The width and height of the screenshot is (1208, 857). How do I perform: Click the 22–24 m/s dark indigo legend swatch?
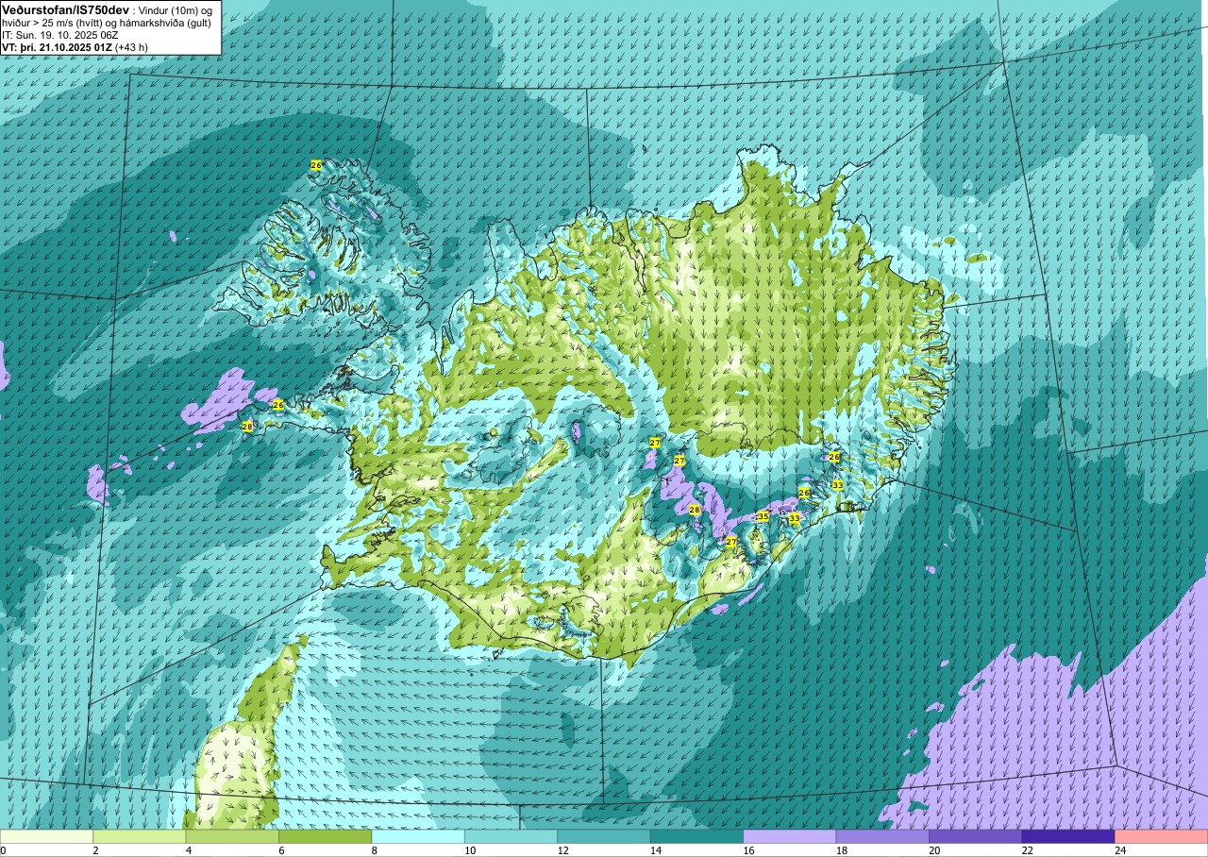click(x=1068, y=837)
